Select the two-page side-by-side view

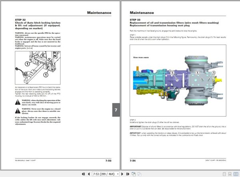(x=236, y=174)
